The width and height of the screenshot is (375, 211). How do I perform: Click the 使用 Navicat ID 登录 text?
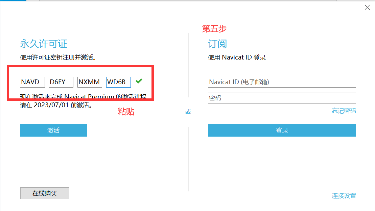click(x=237, y=57)
